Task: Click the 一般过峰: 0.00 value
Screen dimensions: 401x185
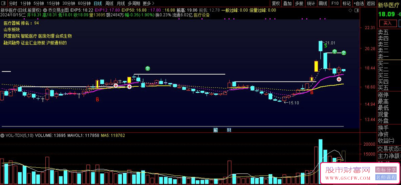Action: point(235,10)
